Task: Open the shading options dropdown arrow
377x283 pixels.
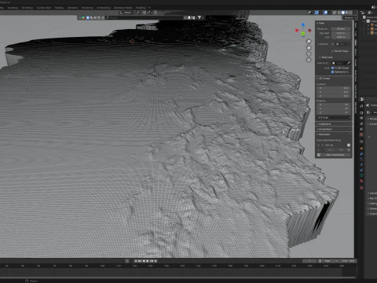Action: pos(355,13)
